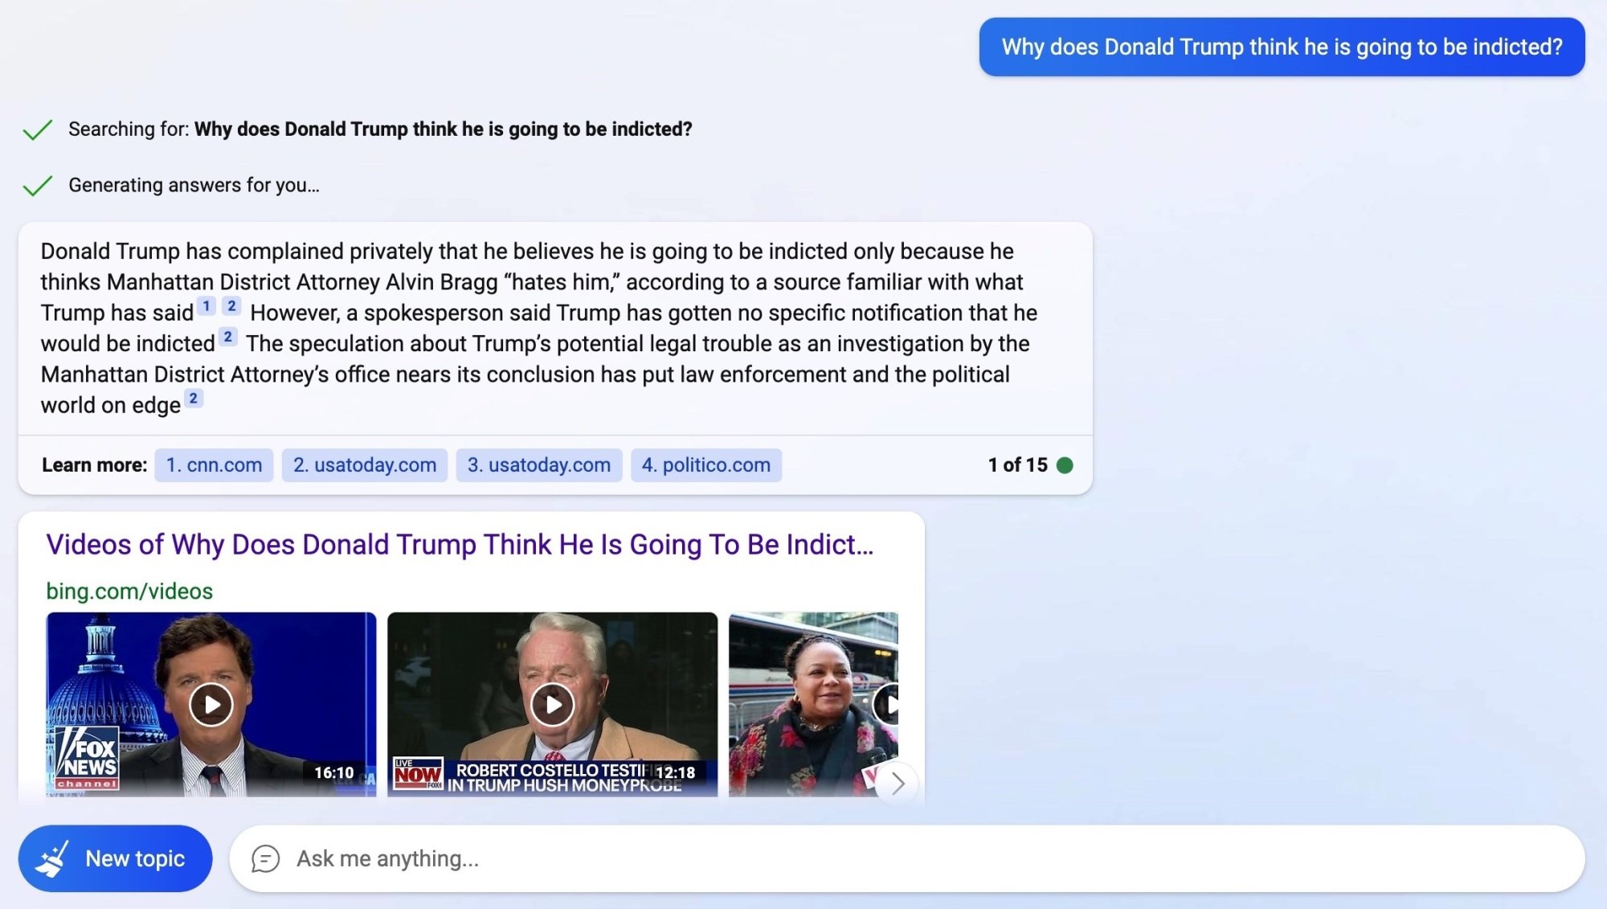
Task: Open the 1. cnn.com source link
Action: click(x=214, y=465)
